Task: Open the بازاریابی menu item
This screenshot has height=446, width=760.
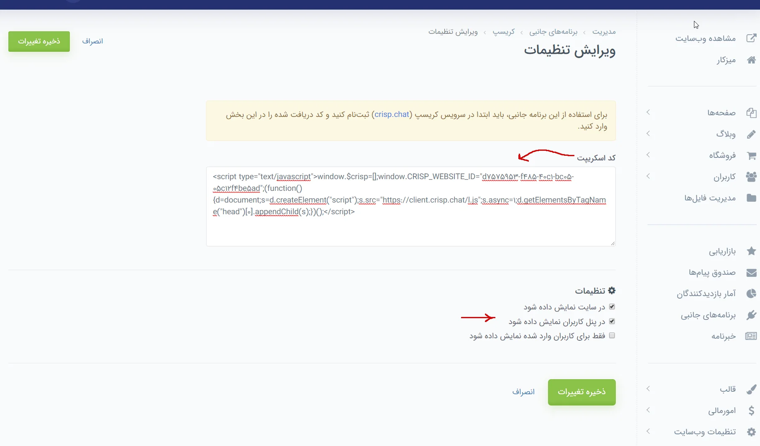Action: tap(722, 251)
